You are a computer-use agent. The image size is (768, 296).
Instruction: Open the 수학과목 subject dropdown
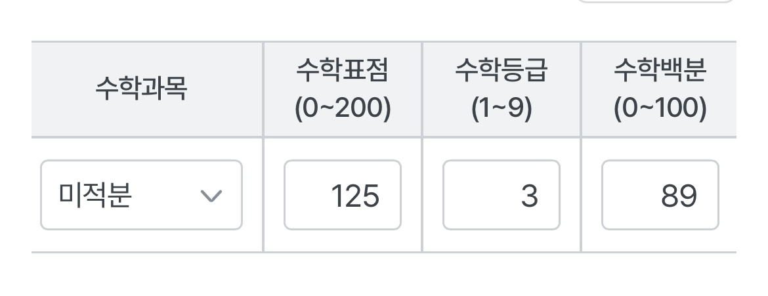(141, 195)
